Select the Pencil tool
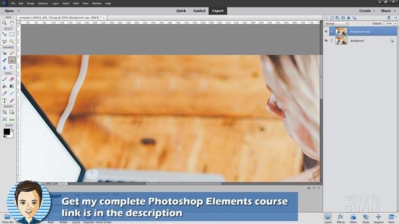The image size is (399, 224). click(x=12, y=101)
